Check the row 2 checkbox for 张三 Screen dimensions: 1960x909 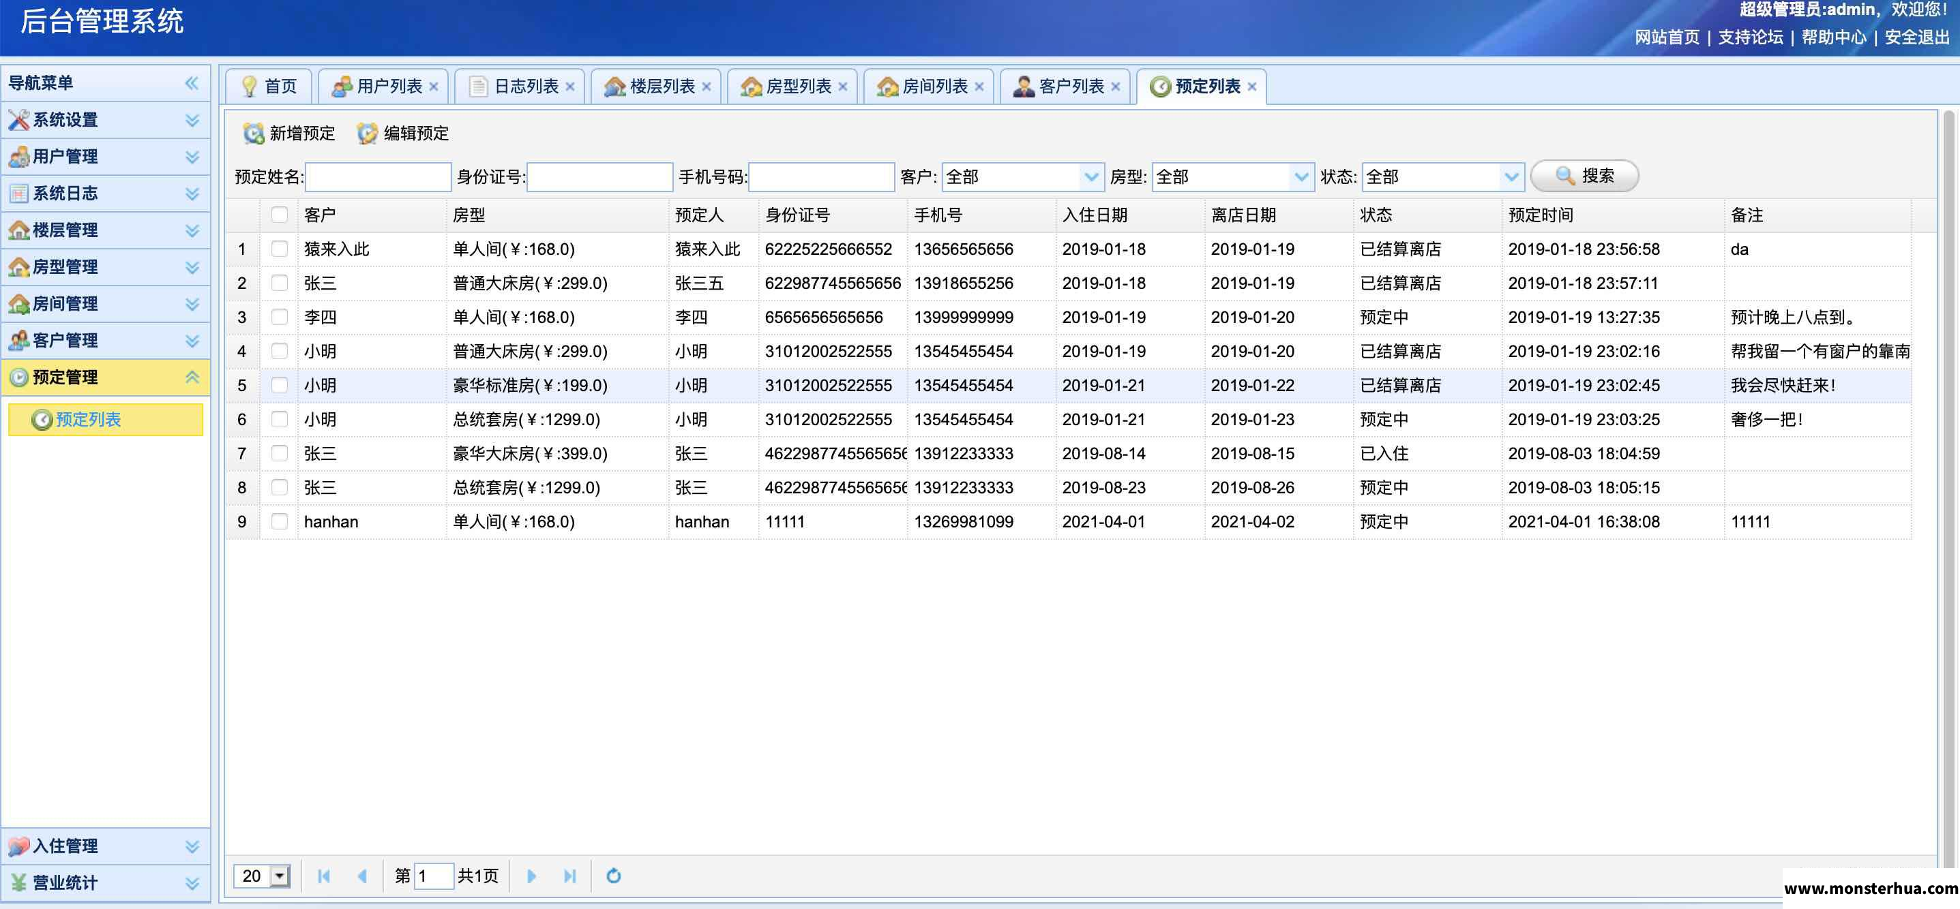(x=279, y=283)
